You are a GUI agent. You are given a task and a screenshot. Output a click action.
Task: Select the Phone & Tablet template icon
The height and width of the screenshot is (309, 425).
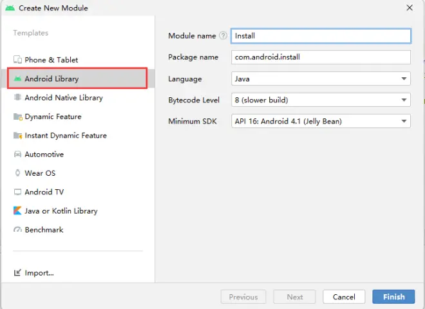[17, 60]
